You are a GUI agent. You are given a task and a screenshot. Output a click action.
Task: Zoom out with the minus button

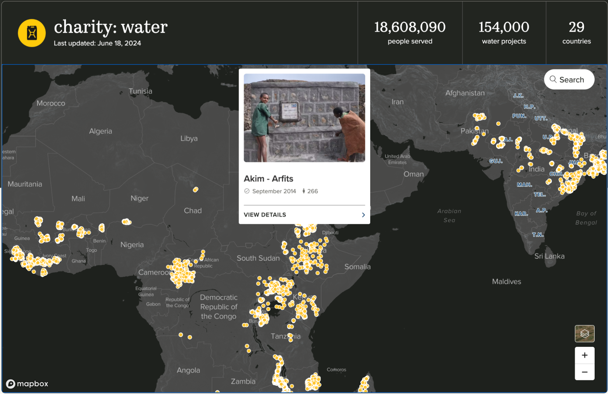pyautogui.click(x=584, y=372)
